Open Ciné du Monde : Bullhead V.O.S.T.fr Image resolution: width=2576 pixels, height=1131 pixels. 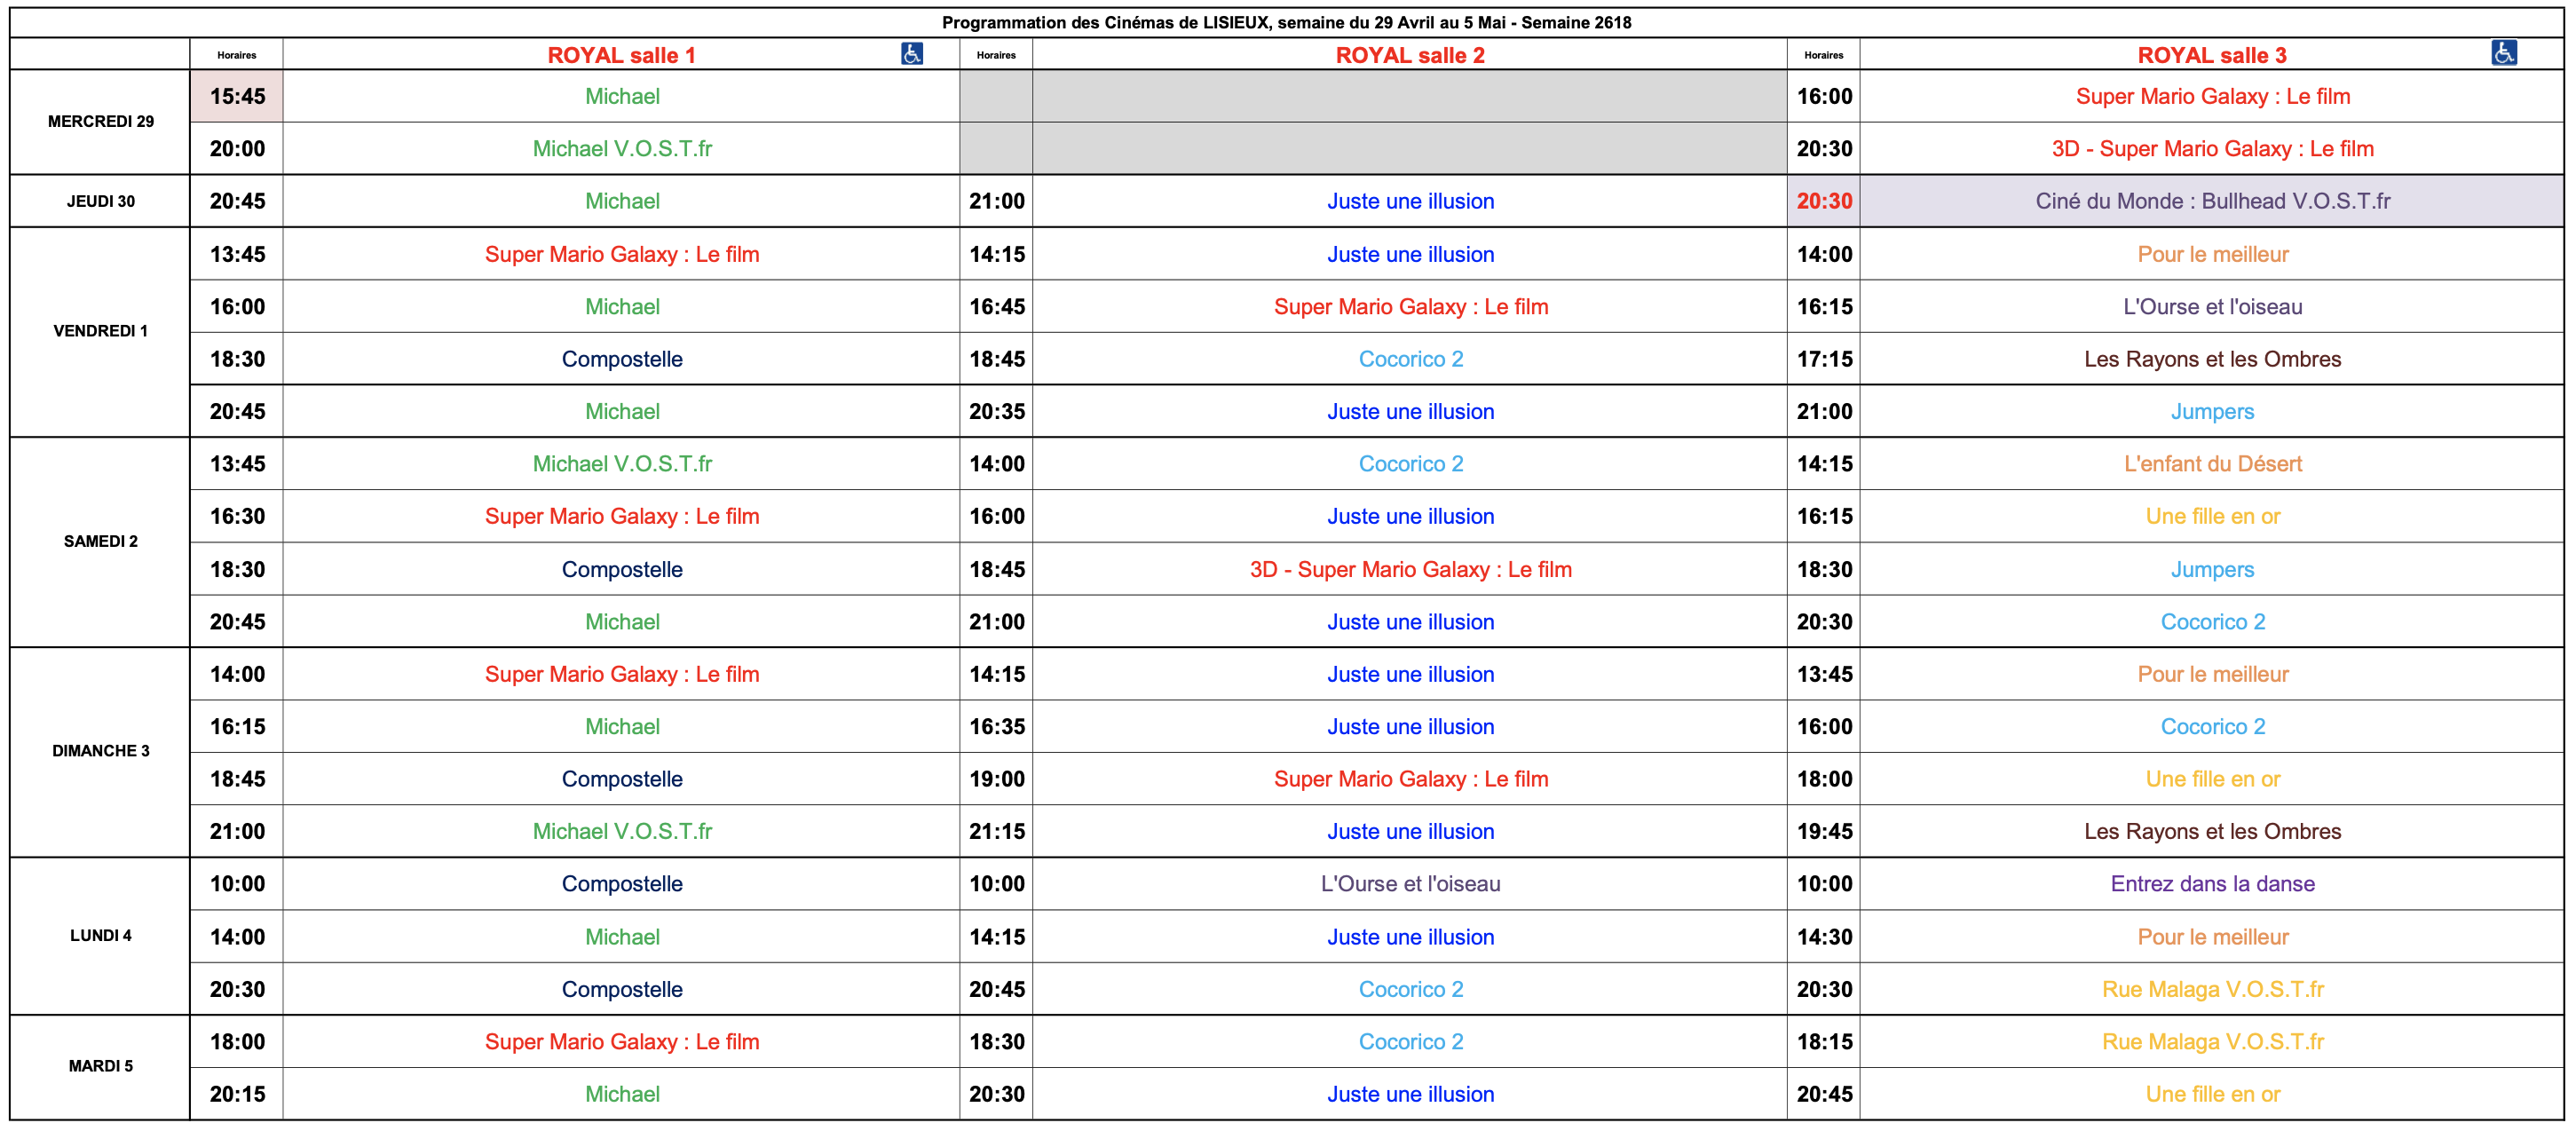(x=2212, y=202)
